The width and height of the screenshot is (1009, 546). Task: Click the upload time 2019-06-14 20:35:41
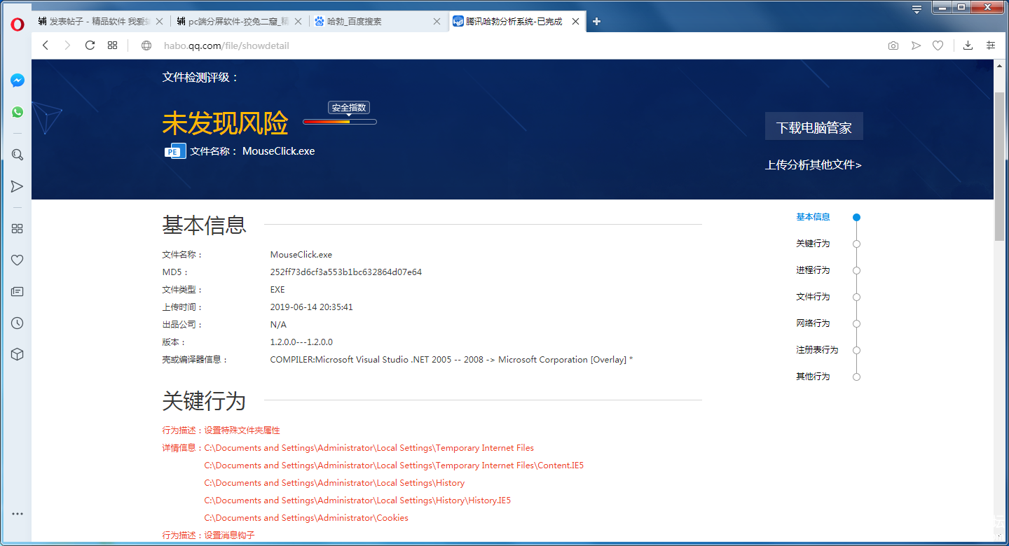click(x=312, y=307)
